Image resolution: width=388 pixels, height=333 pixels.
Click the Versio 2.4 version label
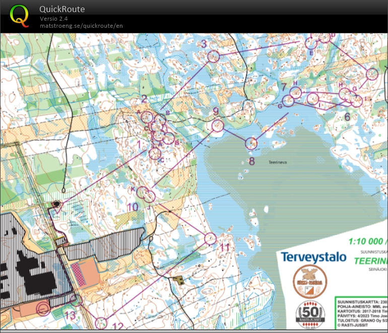pos(54,19)
